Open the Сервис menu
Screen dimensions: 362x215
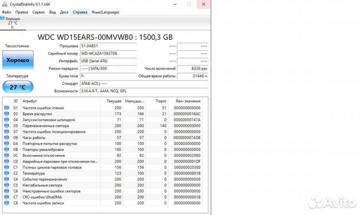coord(39,12)
